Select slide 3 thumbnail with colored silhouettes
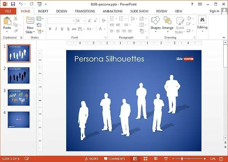The image size is (228, 162). (x=19, y=98)
